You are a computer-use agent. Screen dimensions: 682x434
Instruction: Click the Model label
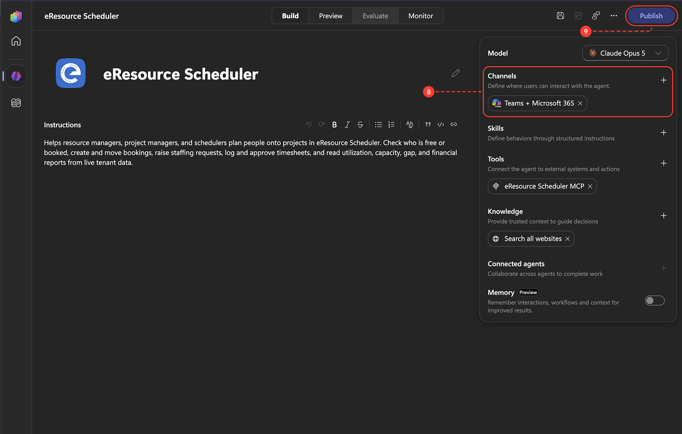(x=498, y=53)
